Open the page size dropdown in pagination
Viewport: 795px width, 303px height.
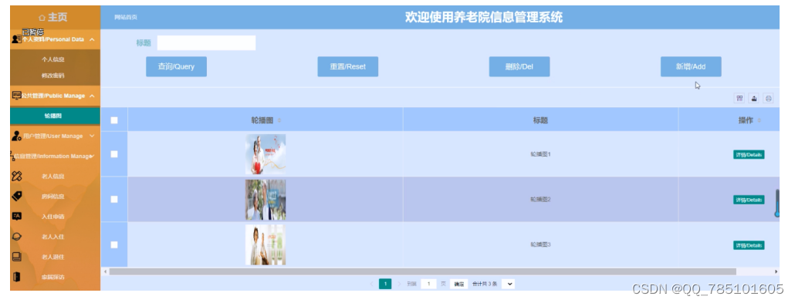click(509, 284)
